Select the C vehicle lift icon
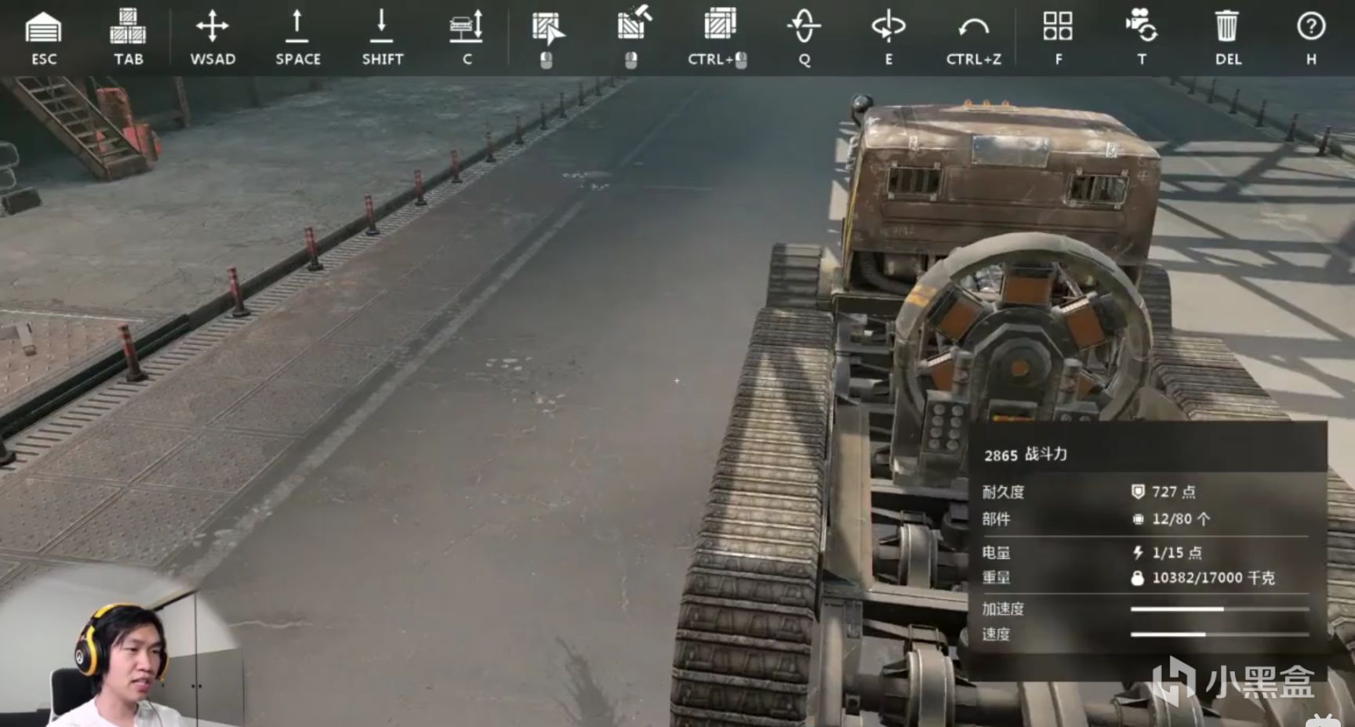Screen dimensions: 1355x727 (x=467, y=27)
